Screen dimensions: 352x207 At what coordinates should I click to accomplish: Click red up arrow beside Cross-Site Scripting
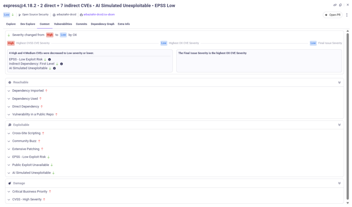[x=43, y=133]
